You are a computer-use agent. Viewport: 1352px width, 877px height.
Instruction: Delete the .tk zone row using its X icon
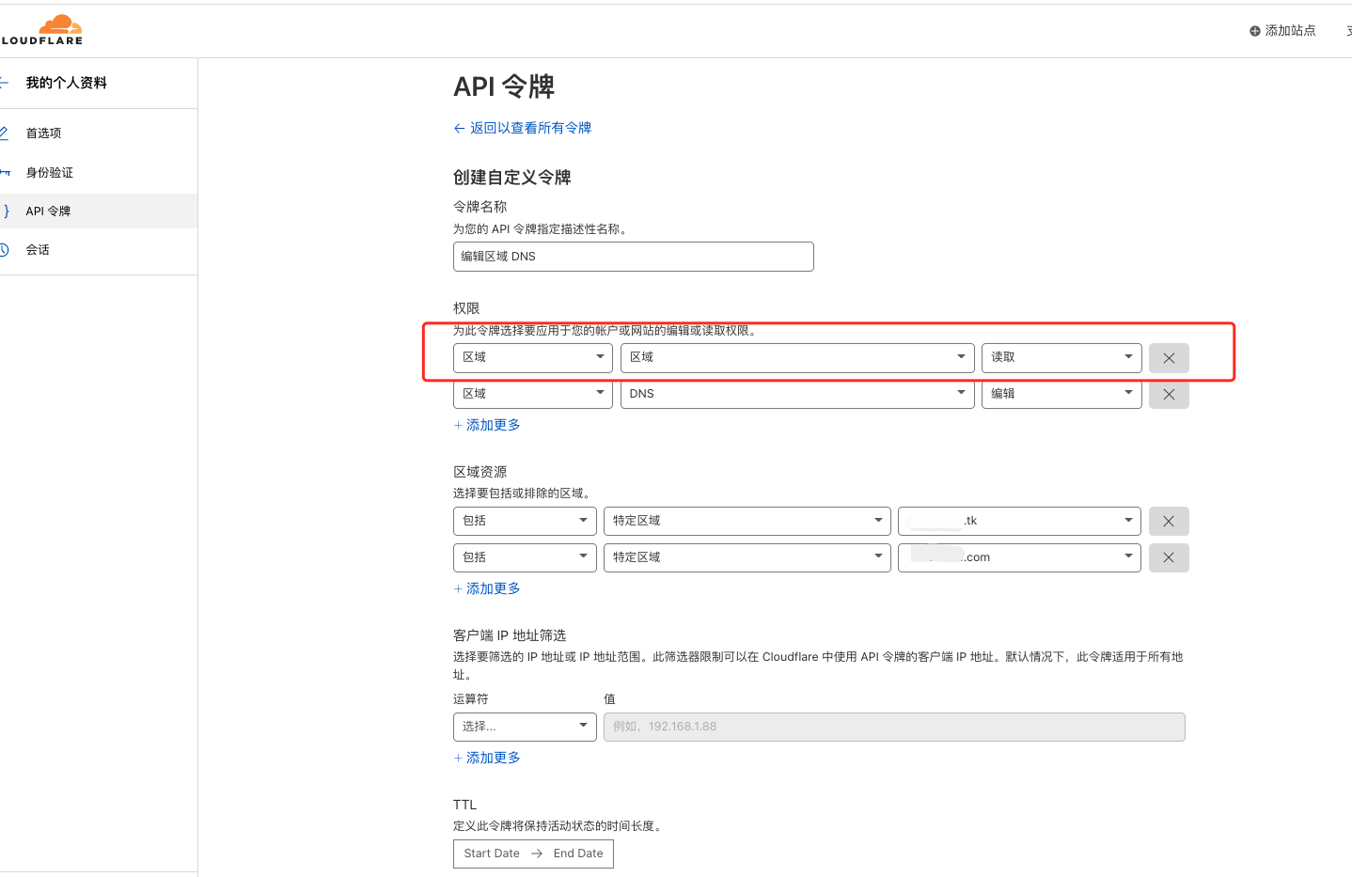(1169, 521)
